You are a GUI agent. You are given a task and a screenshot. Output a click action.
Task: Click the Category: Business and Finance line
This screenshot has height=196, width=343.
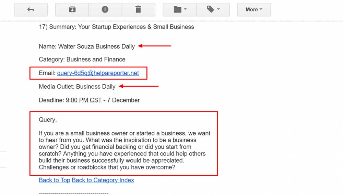click(x=82, y=59)
